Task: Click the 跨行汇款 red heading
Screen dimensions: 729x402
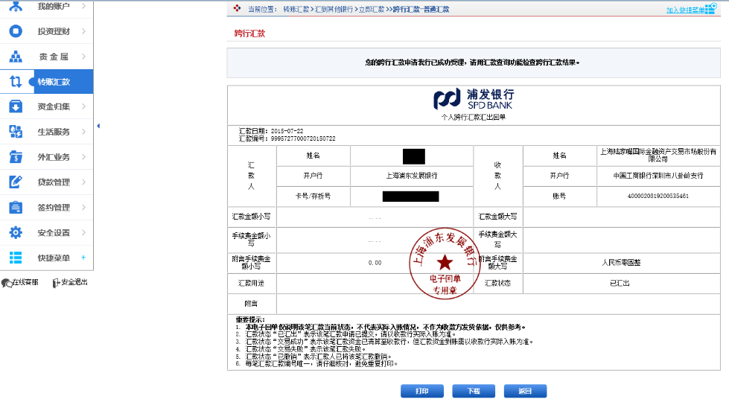Action: tap(249, 33)
